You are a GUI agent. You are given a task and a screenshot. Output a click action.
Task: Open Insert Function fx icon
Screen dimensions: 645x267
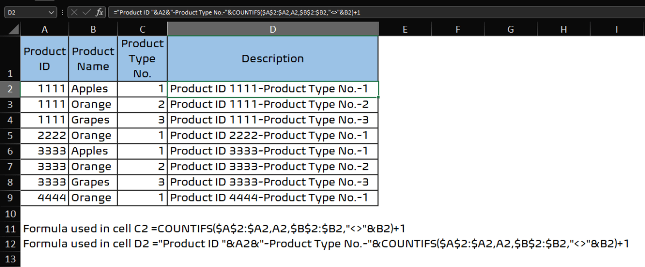(99, 12)
